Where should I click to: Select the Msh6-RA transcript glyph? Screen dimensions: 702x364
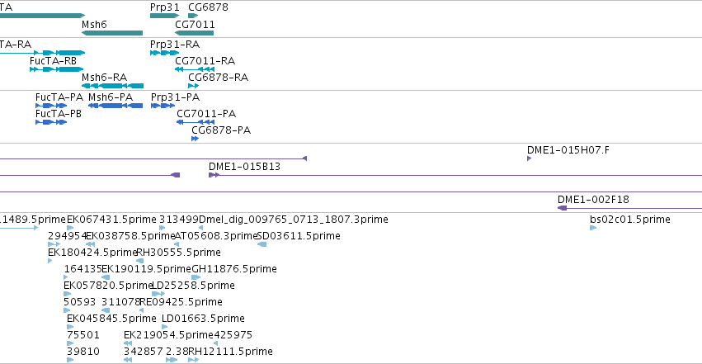[x=112, y=86]
